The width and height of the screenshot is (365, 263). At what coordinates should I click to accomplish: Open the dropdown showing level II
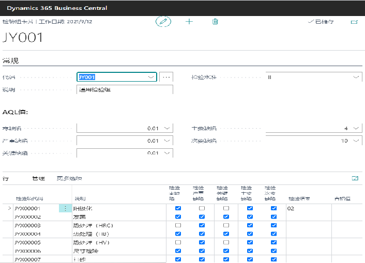pyautogui.click(x=356, y=77)
